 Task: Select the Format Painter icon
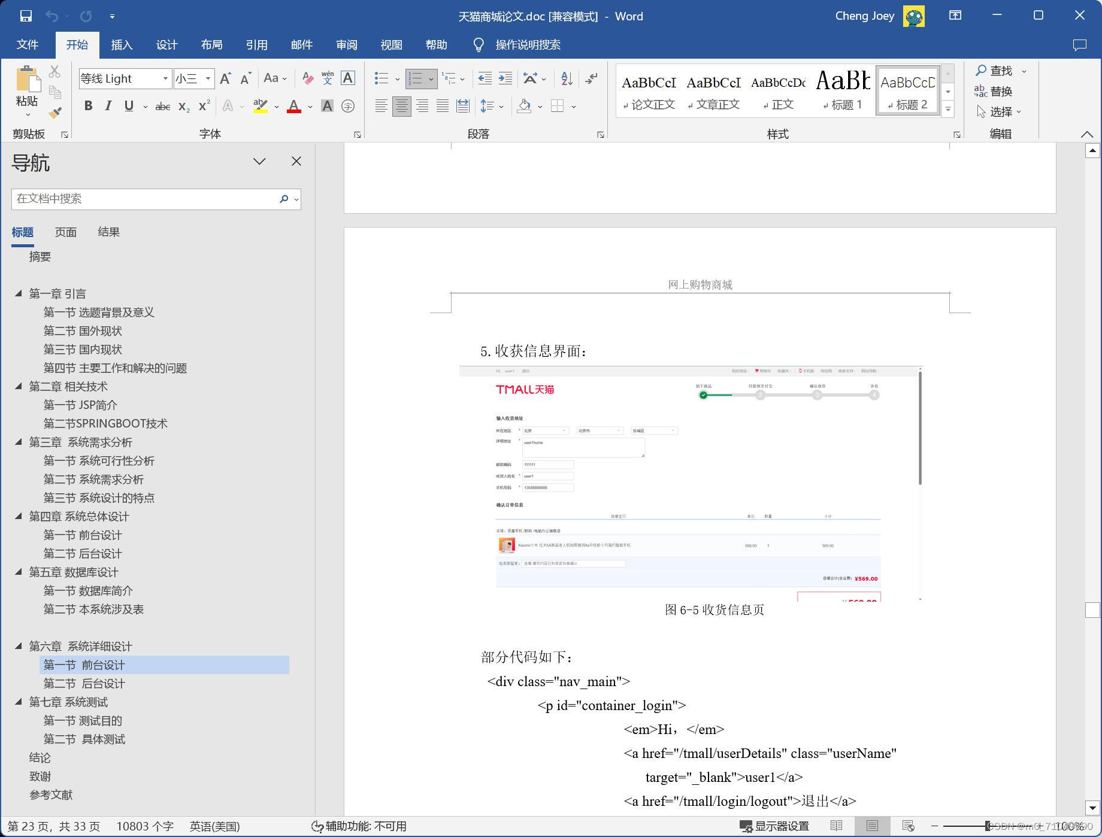(56, 112)
